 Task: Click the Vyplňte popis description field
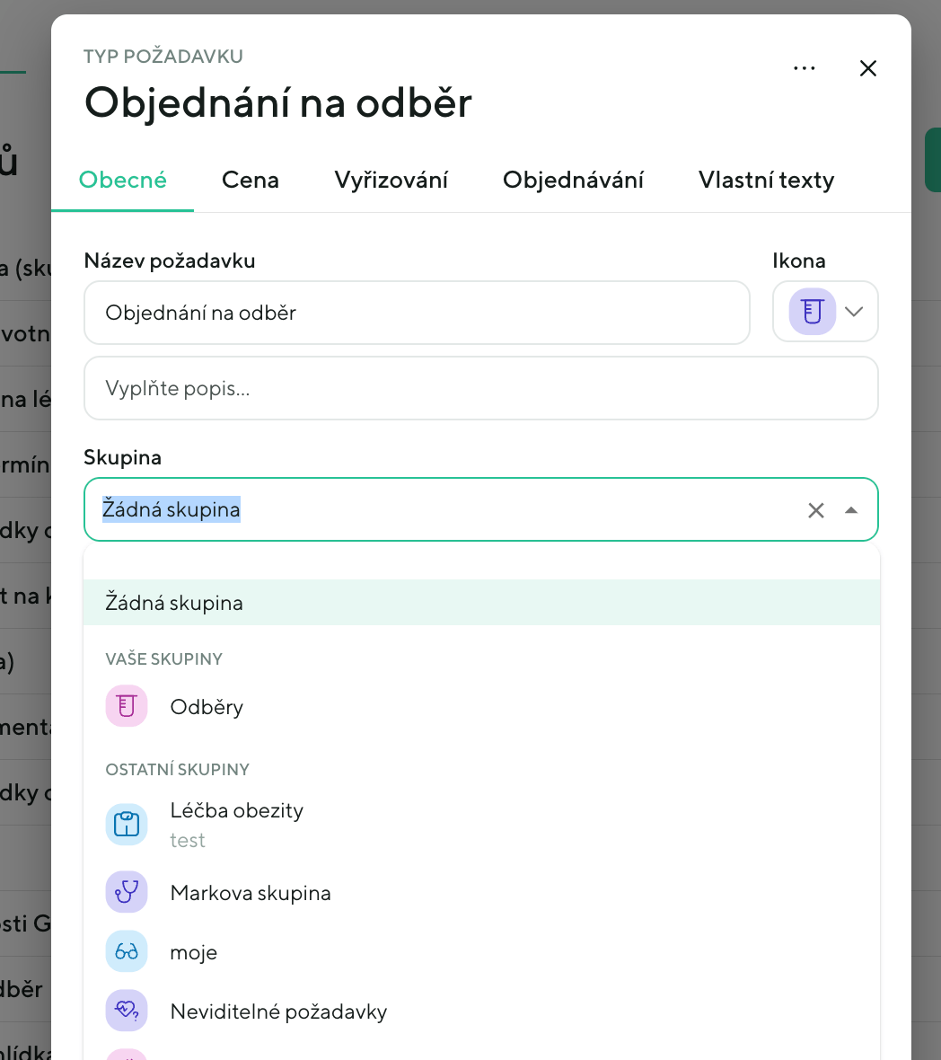point(480,388)
